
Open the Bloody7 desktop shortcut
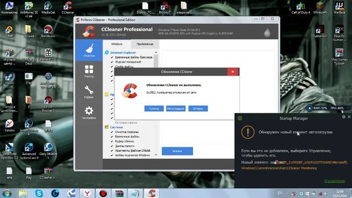[164, 8]
